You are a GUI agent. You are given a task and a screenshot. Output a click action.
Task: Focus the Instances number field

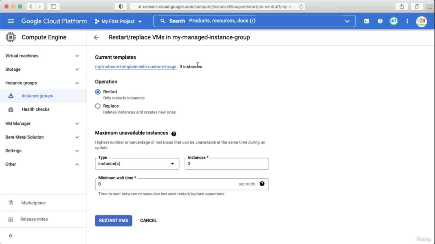[227, 164]
